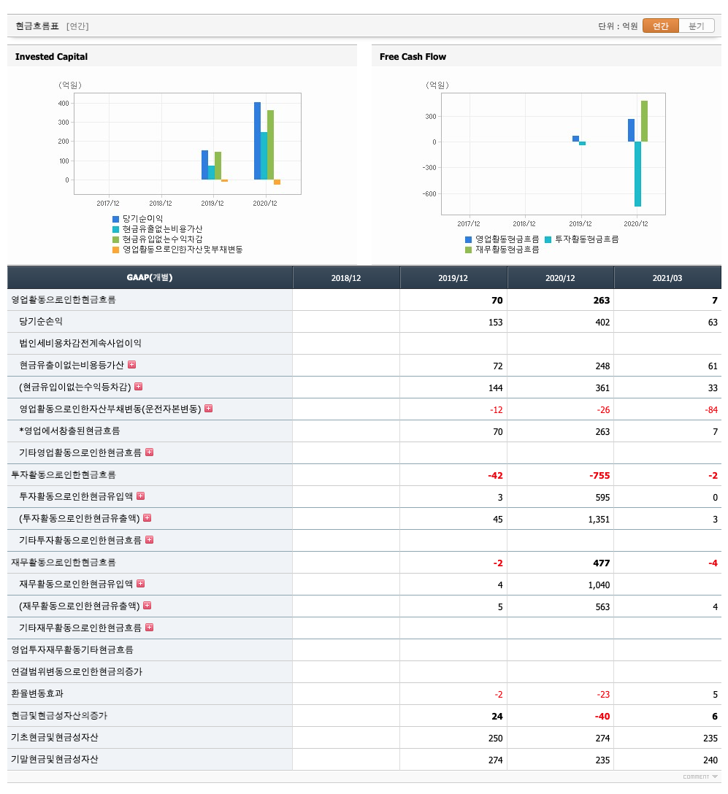The width and height of the screenshot is (728, 794).
Task: Click the 477 value for 2020/12 재무활동
Action: point(602,563)
